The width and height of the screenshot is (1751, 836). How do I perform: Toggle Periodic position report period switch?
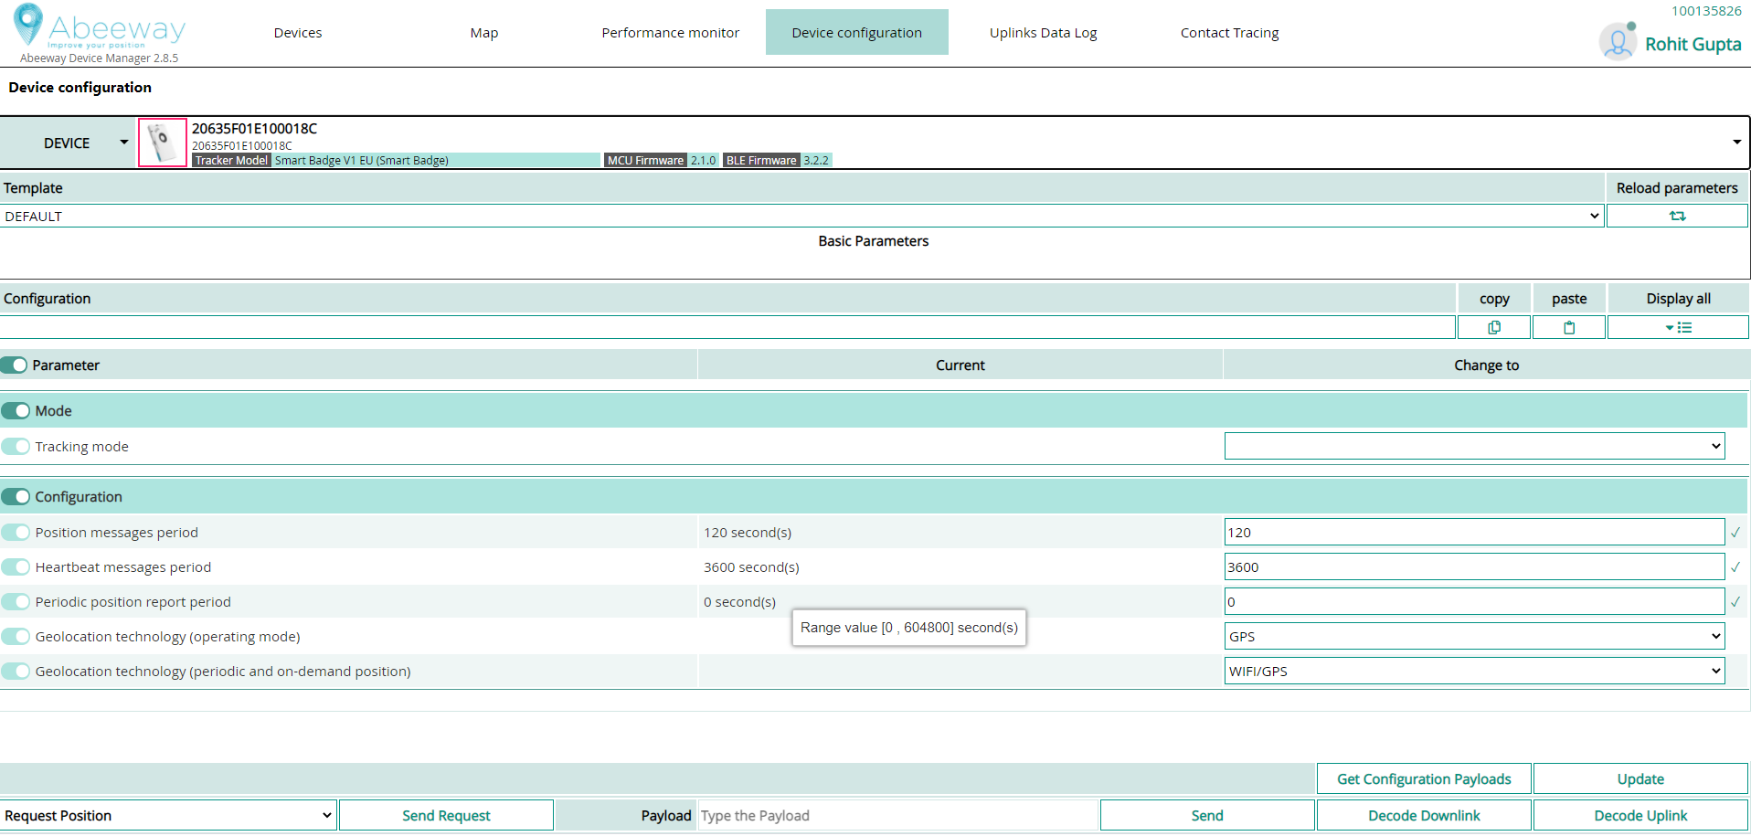point(16,602)
